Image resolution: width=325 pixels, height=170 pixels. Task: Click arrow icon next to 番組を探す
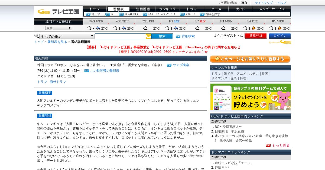(202, 14)
